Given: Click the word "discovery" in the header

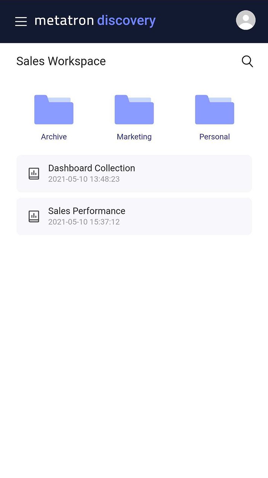Looking at the screenshot, I should (126, 21).
